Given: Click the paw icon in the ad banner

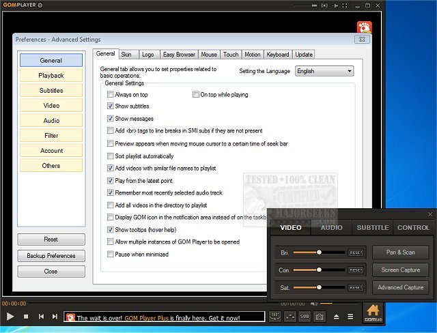Looking at the screenshot, I should tap(70, 317).
